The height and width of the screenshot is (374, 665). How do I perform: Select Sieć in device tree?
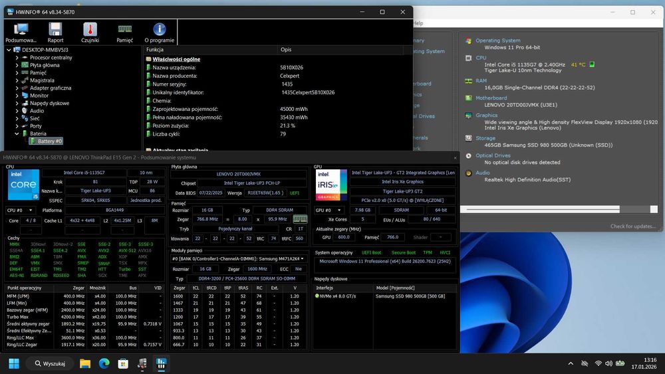pyautogui.click(x=35, y=119)
